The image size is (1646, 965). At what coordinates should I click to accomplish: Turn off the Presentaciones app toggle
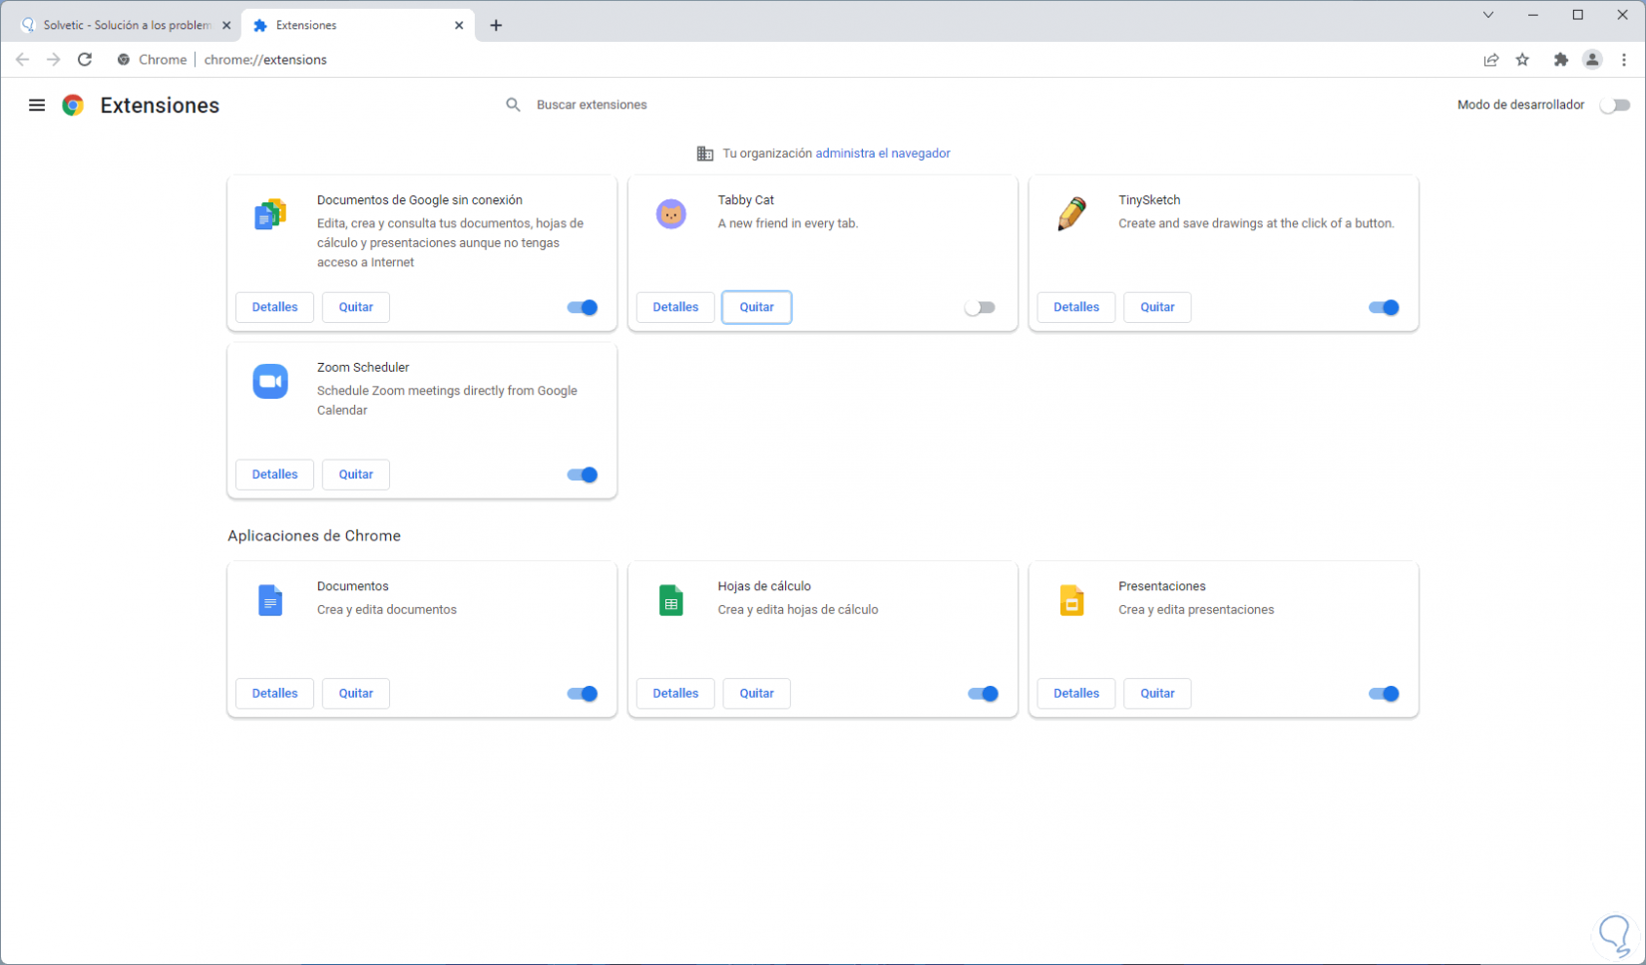pyautogui.click(x=1384, y=694)
